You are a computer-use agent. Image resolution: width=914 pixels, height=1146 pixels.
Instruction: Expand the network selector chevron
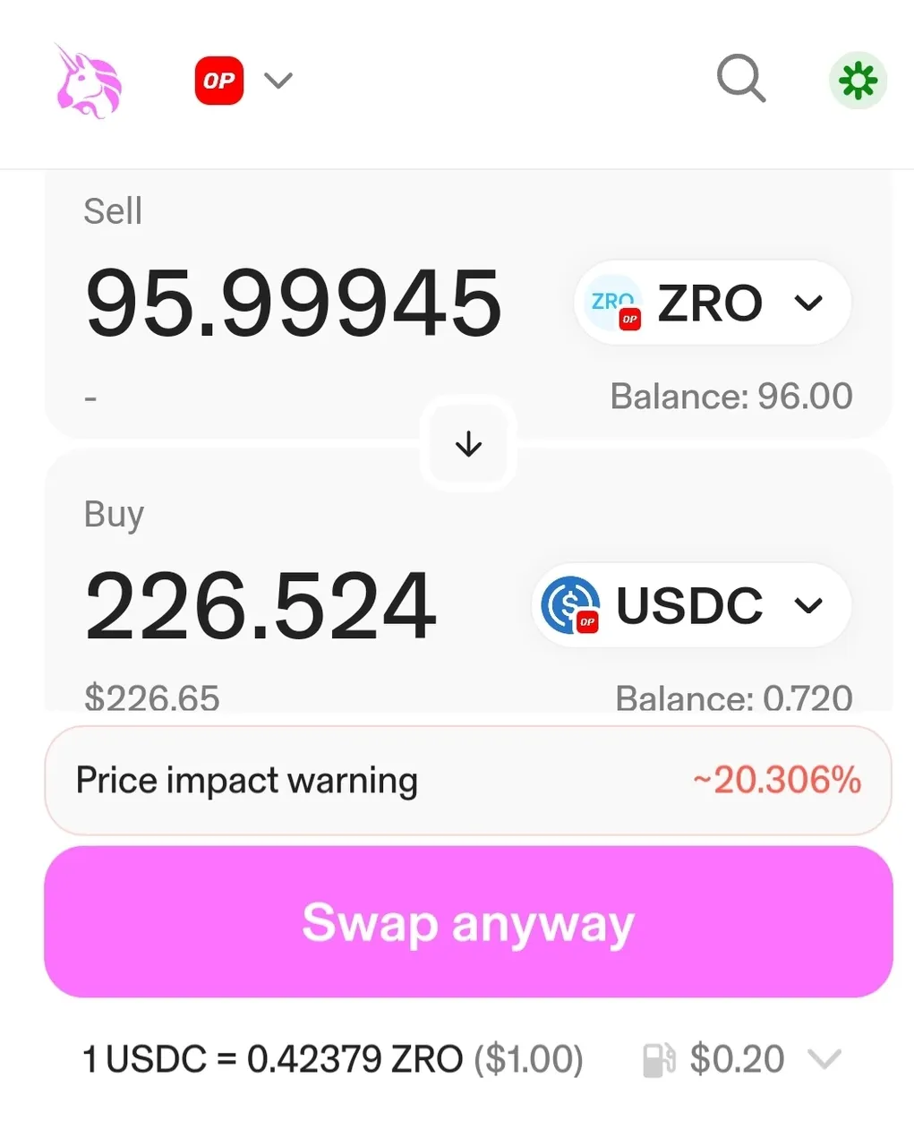[278, 81]
